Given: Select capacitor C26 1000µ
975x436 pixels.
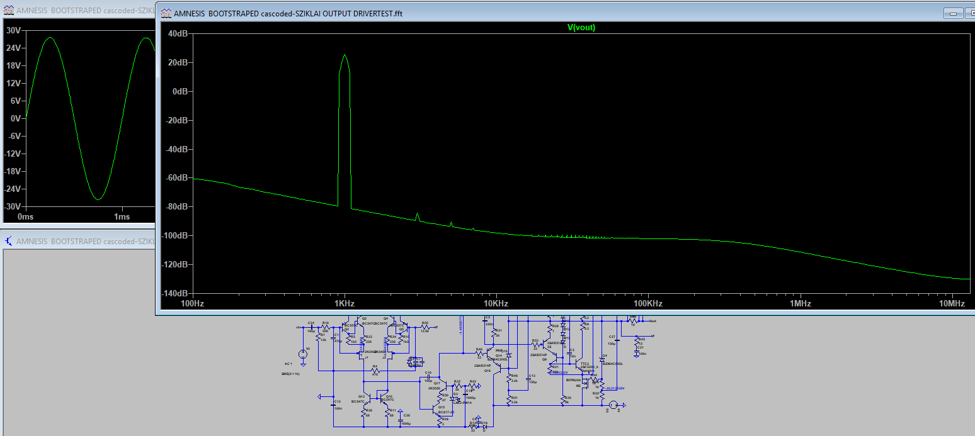Looking at the screenshot, I should [x=401, y=420].
